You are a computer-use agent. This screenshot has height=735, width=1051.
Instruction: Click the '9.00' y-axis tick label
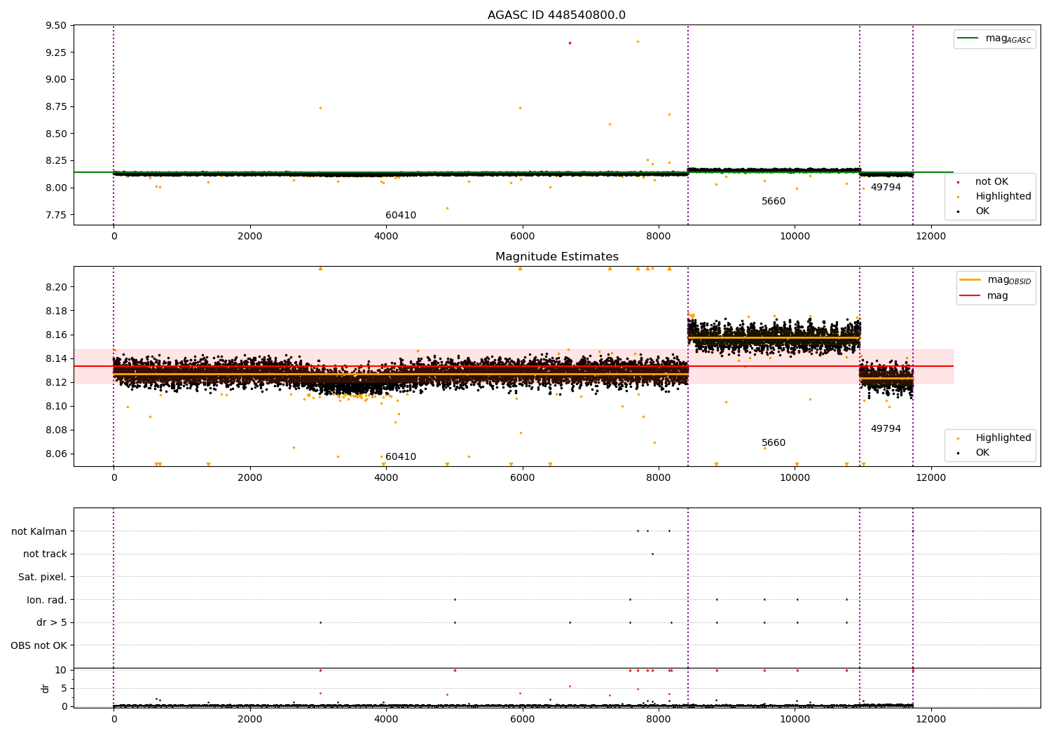coord(56,79)
